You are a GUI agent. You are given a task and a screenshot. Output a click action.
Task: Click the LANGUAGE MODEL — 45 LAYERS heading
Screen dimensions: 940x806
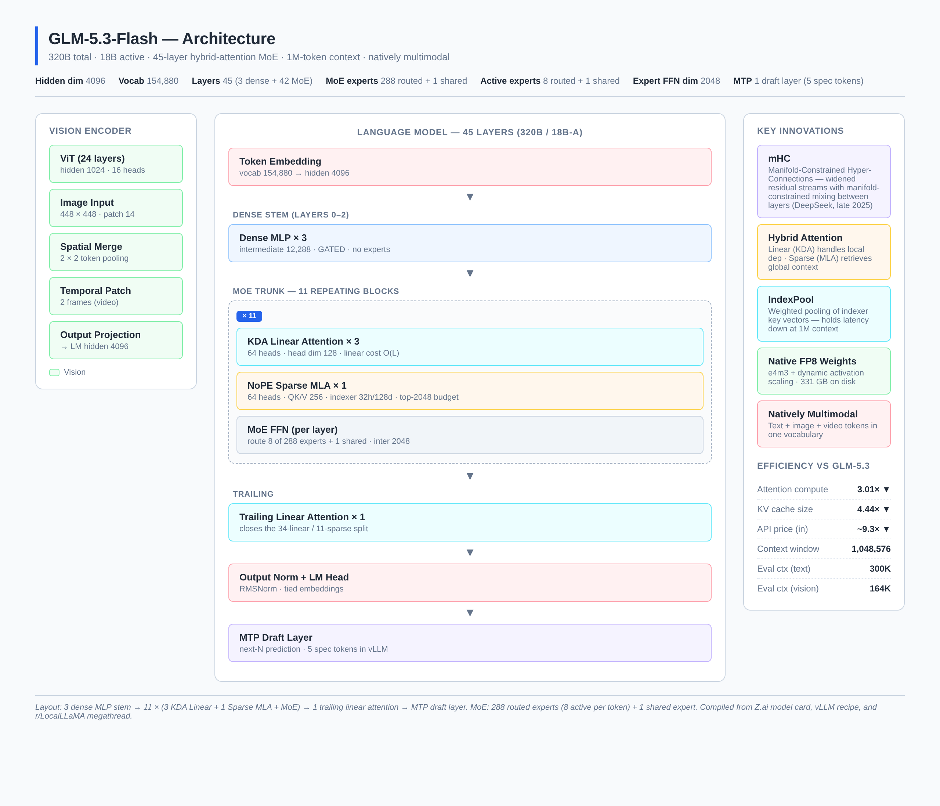pyautogui.click(x=470, y=132)
